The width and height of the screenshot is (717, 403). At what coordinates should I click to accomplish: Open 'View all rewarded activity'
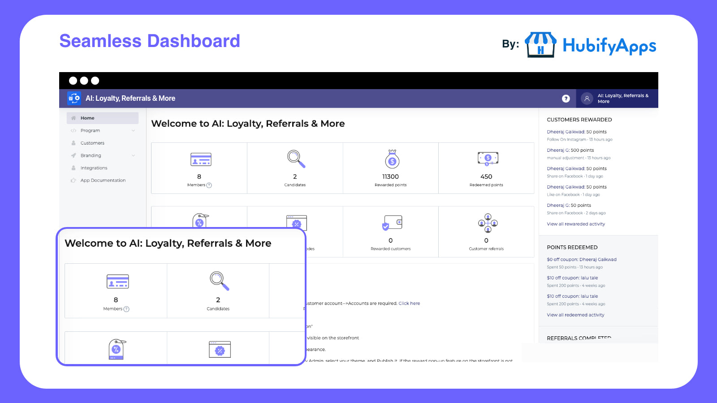click(x=575, y=224)
